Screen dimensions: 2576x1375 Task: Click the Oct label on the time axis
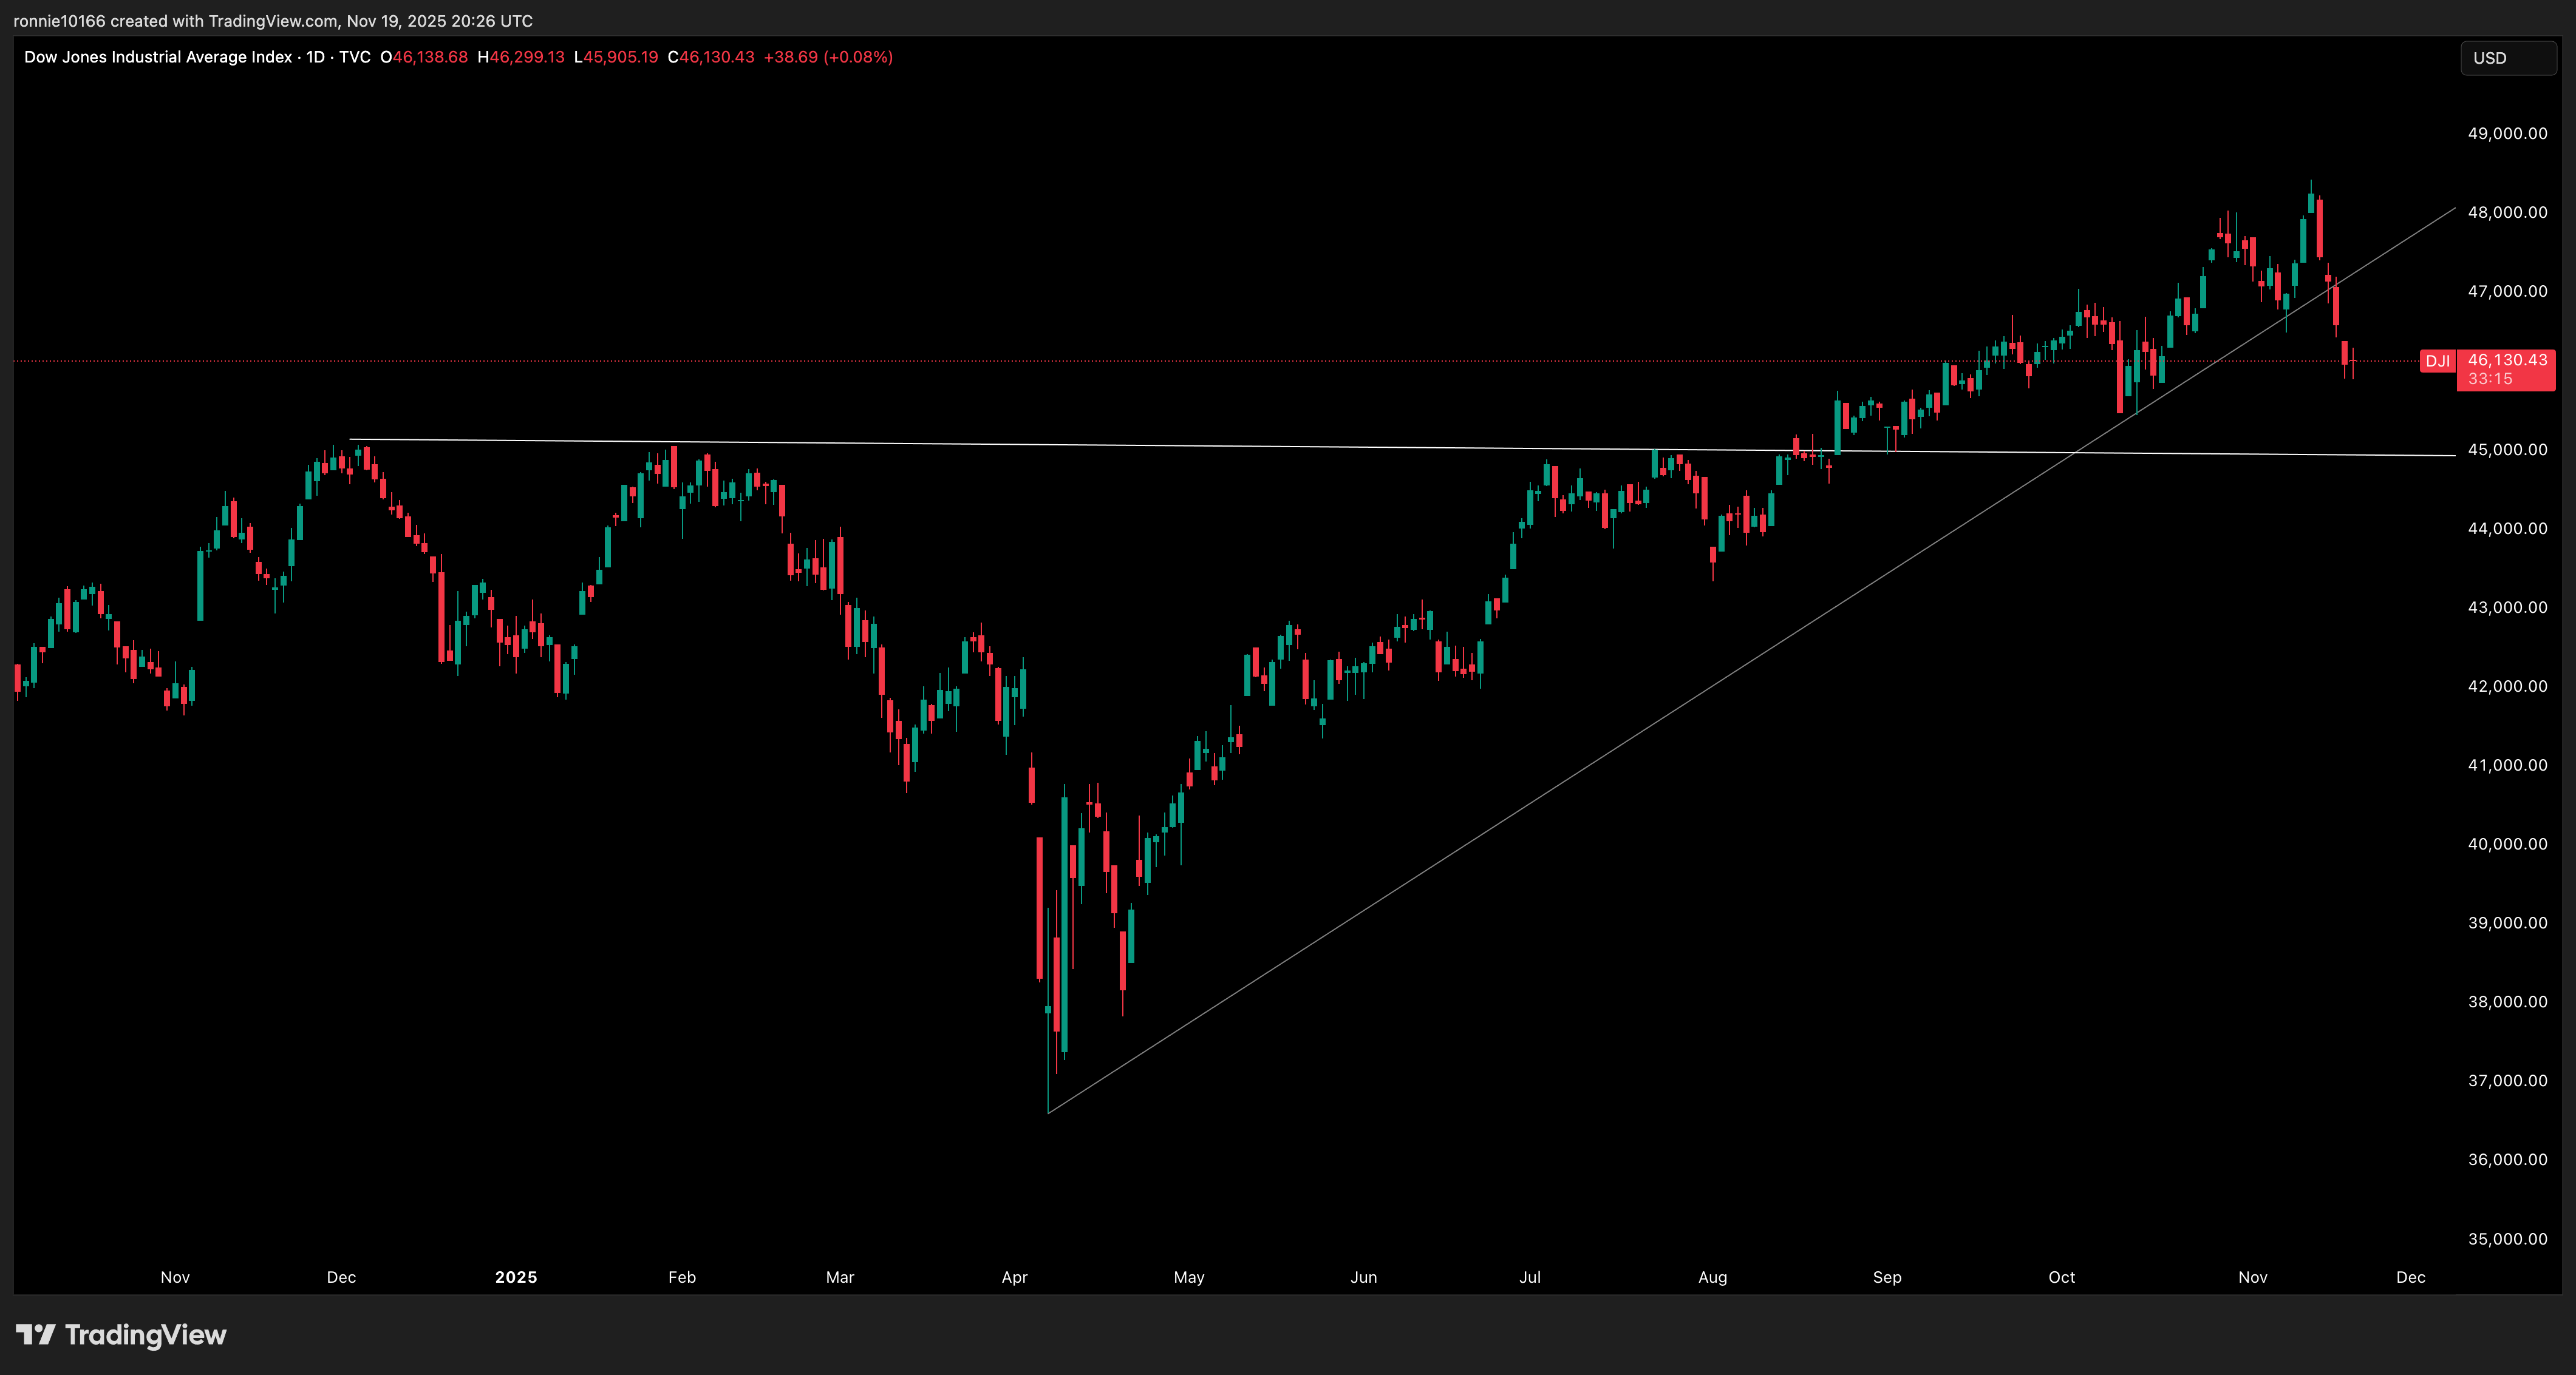(x=2062, y=1277)
